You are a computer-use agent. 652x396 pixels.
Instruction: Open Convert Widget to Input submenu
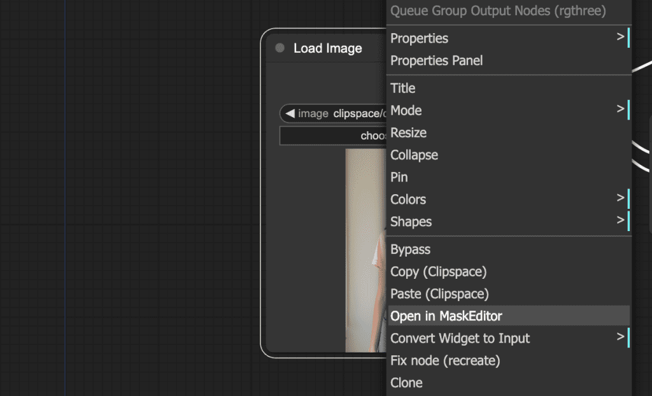(x=509, y=338)
